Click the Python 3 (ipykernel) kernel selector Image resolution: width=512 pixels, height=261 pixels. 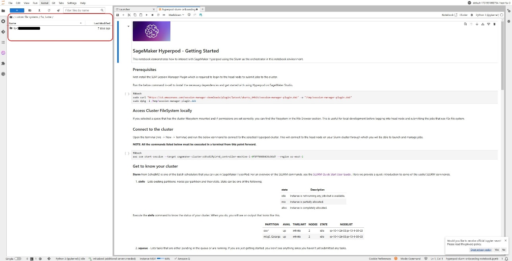(487, 15)
